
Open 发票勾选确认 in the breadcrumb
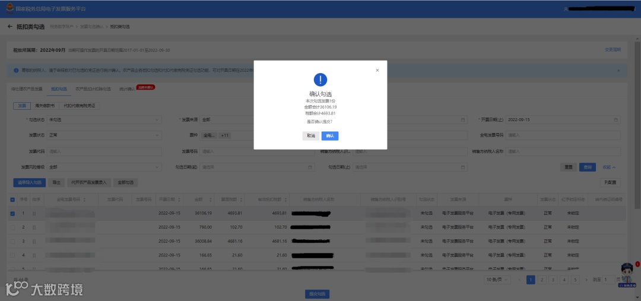tap(91, 27)
